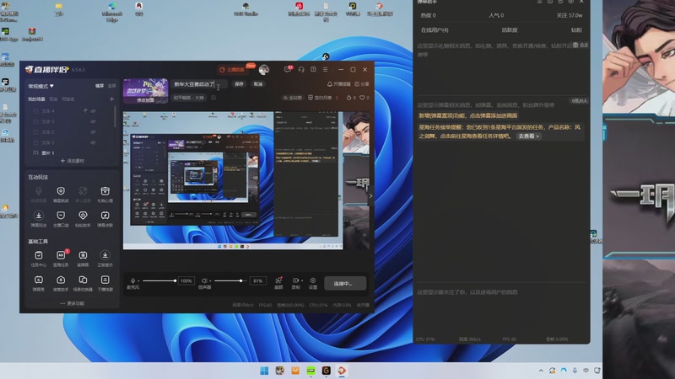Screen dimensions: 675x379
Task: Expand side panel arrow right of preview
Action: click(x=370, y=195)
